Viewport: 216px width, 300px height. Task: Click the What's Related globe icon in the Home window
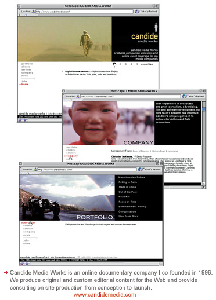point(137,12)
